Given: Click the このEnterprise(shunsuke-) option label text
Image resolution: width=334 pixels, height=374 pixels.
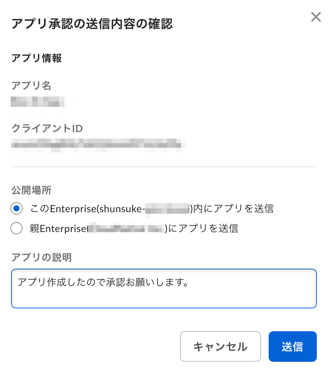Looking at the screenshot, I should 152,208.
